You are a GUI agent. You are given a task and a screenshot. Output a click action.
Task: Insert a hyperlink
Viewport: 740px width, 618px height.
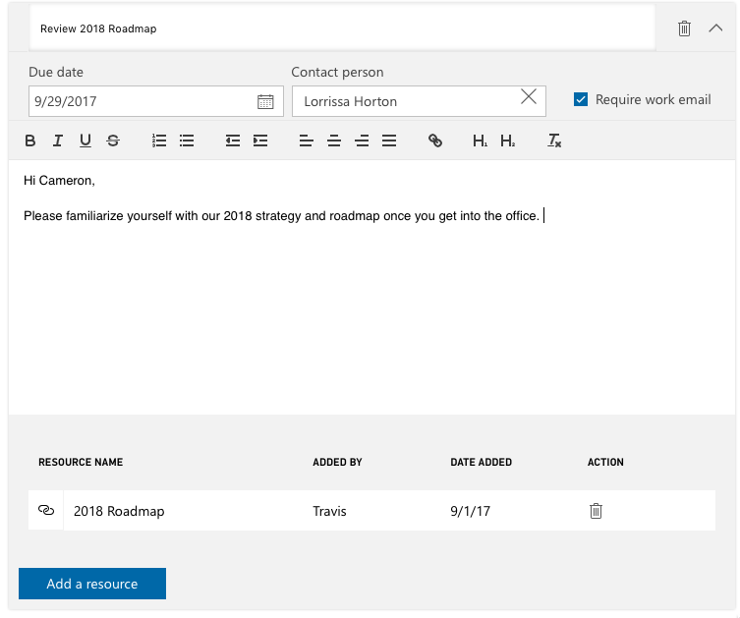(x=435, y=141)
